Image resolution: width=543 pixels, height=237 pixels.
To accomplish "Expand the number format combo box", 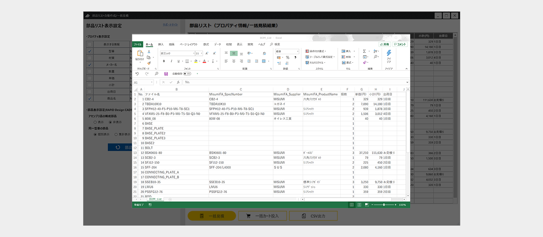I will click(297, 52).
